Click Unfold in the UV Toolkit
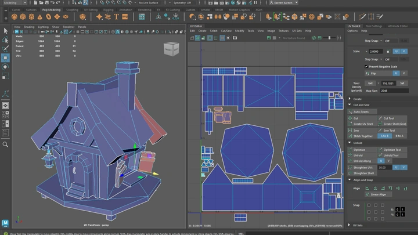The height and width of the screenshot is (235, 418). (x=358, y=156)
